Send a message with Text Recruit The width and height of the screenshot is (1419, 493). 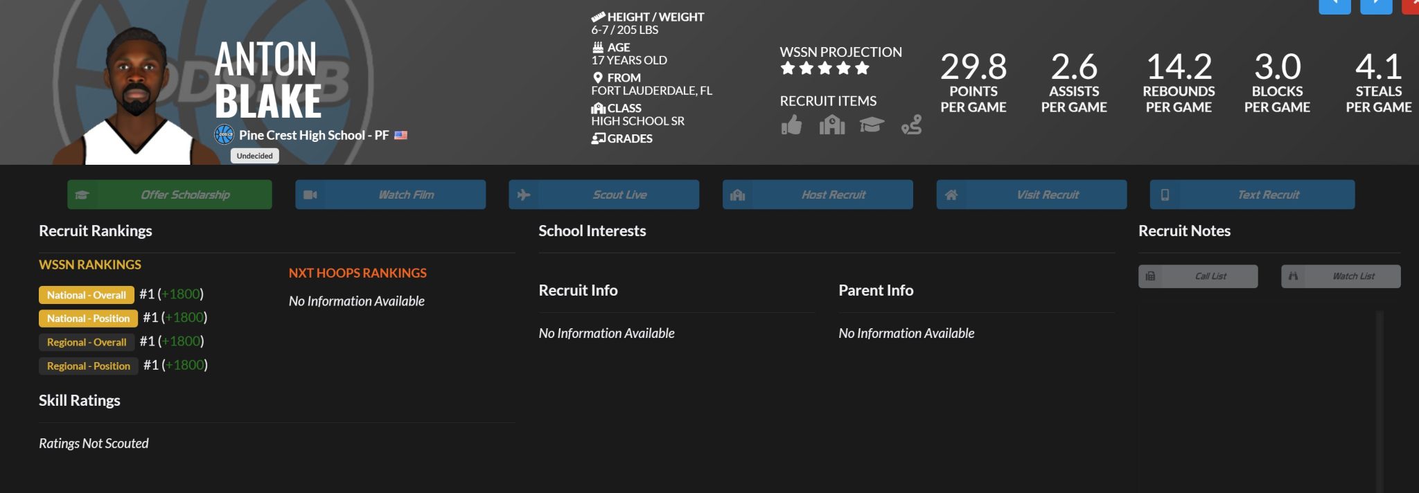pos(1252,195)
